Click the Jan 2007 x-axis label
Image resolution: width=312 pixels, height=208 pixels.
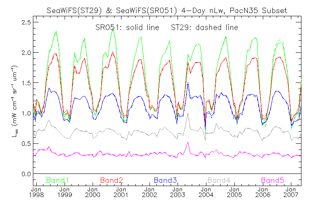tap(291, 192)
